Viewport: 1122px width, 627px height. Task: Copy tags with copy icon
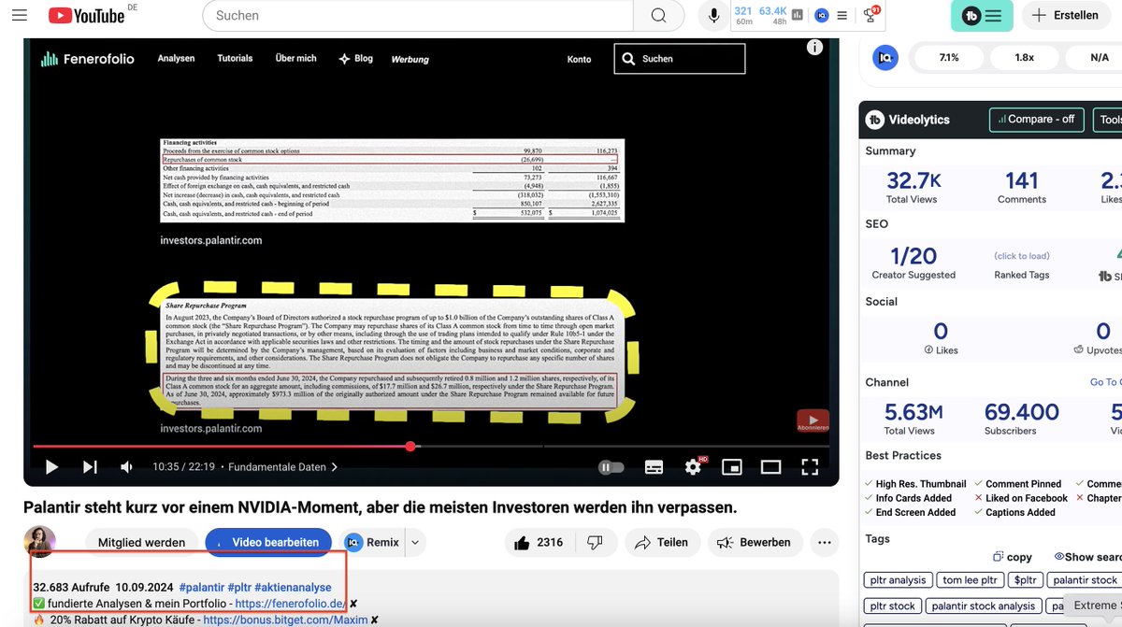click(1013, 557)
